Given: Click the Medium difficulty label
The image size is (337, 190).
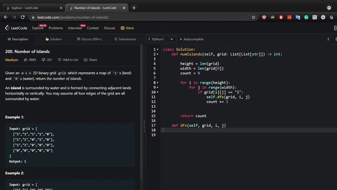Looking at the screenshot, I should (12, 60).
